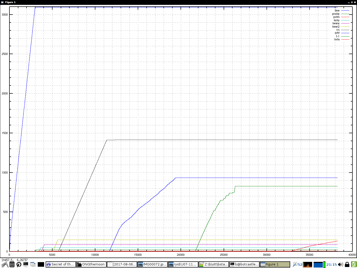The image size is (357, 268).
Task: Click the blue network monitor panel
Action: tap(318, 264)
